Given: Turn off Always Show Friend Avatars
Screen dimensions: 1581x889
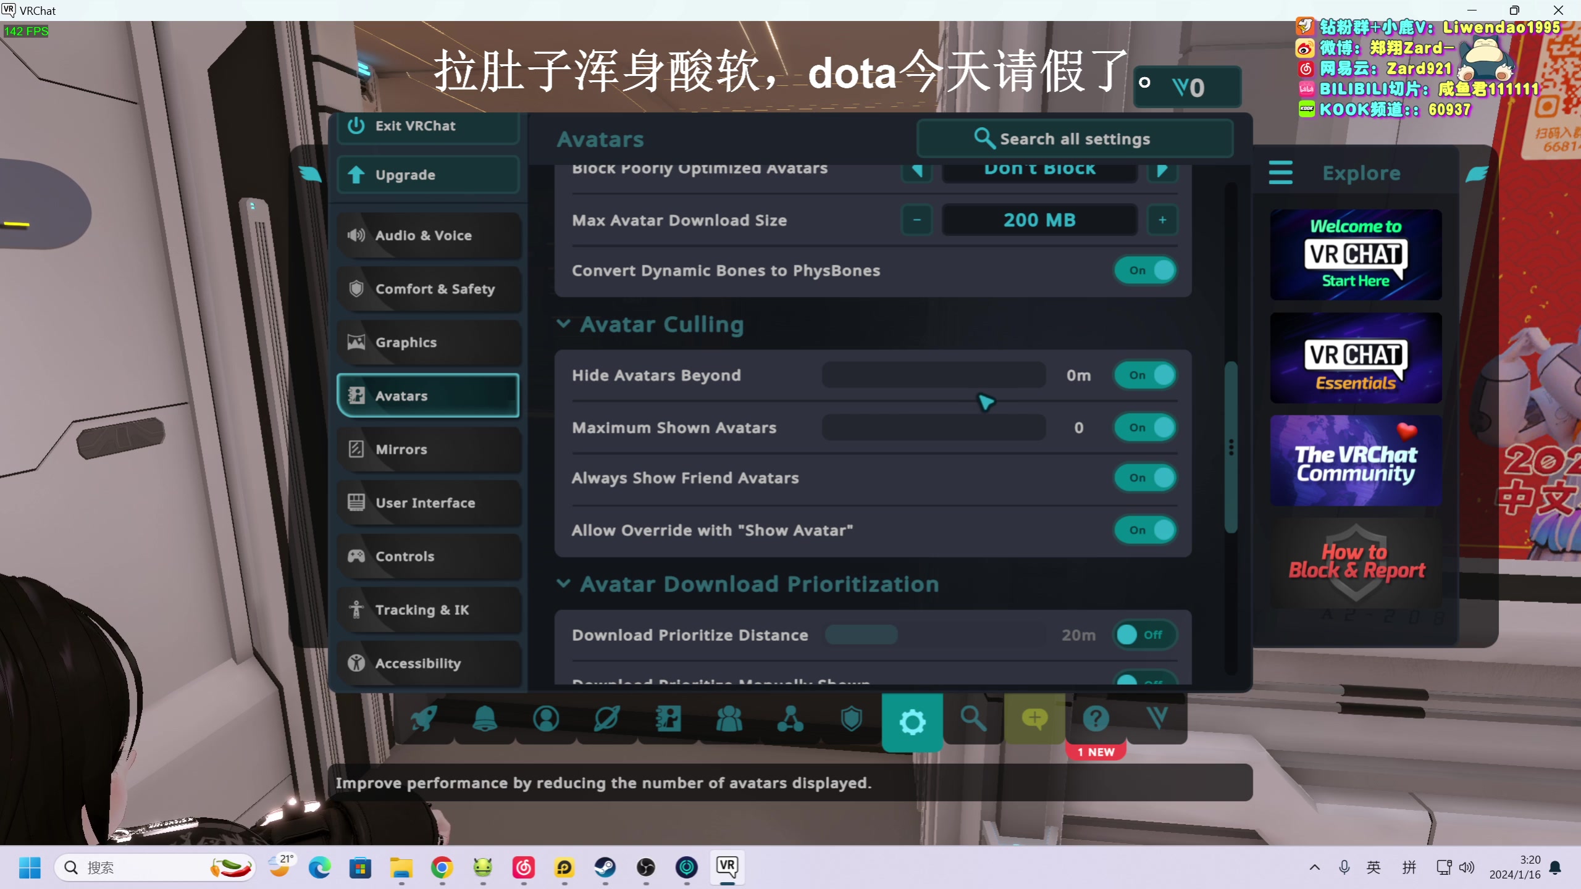Looking at the screenshot, I should 1146,478.
